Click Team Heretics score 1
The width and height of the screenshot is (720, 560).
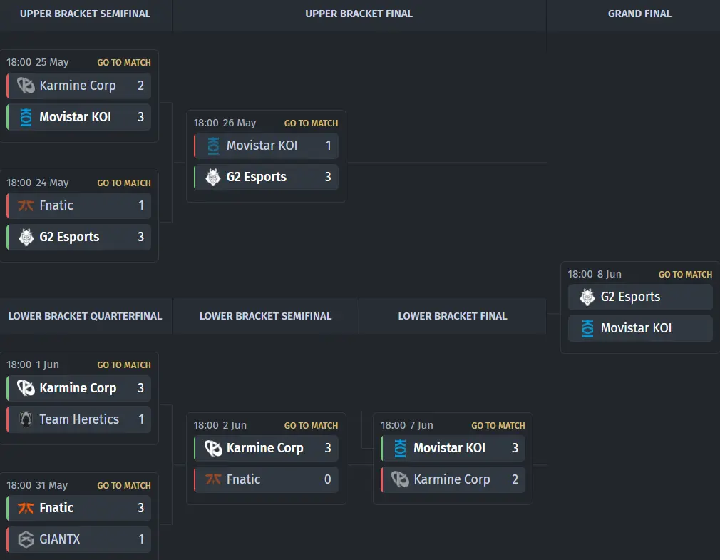point(141,419)
